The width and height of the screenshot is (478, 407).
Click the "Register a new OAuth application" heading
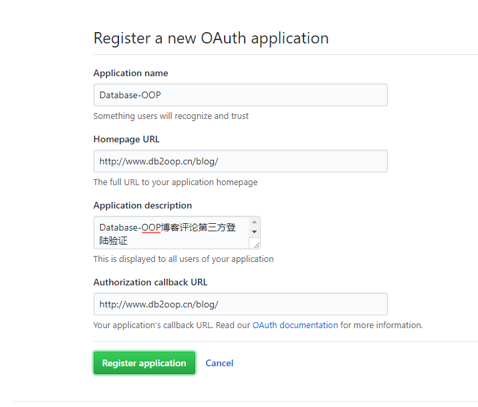click(x=211, y=38)
